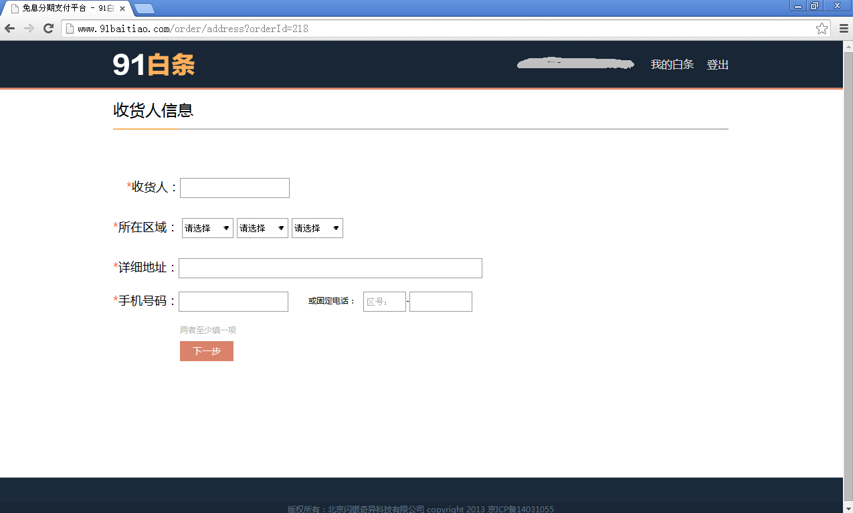Click the browser back navigation arrow
Image resolution: width=853 pixels, height=513 pixels.
pos(9,28)
